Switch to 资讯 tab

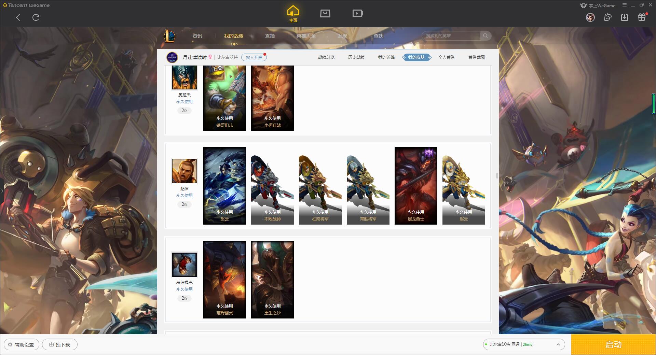coord(197,36)
